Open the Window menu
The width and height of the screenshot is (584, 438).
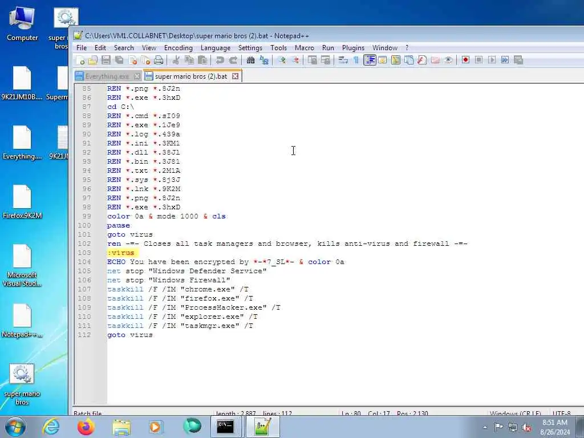point(385,48)
